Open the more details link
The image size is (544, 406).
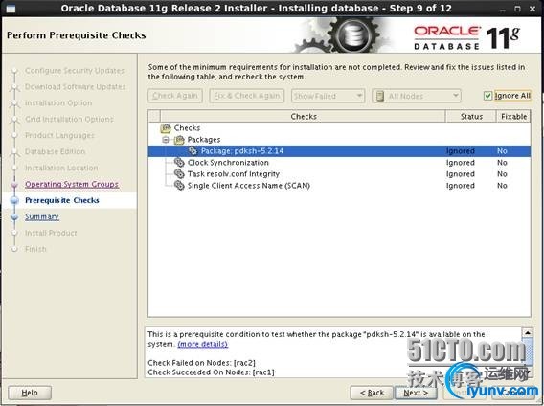(x=203, y=344)
